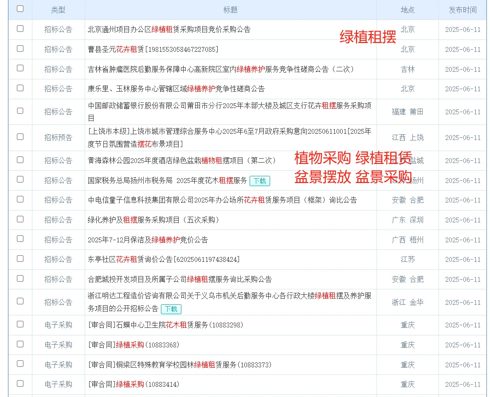
Task: Open the 北京通州项目办公区绿植租赁 announcement
Action: 168,30
